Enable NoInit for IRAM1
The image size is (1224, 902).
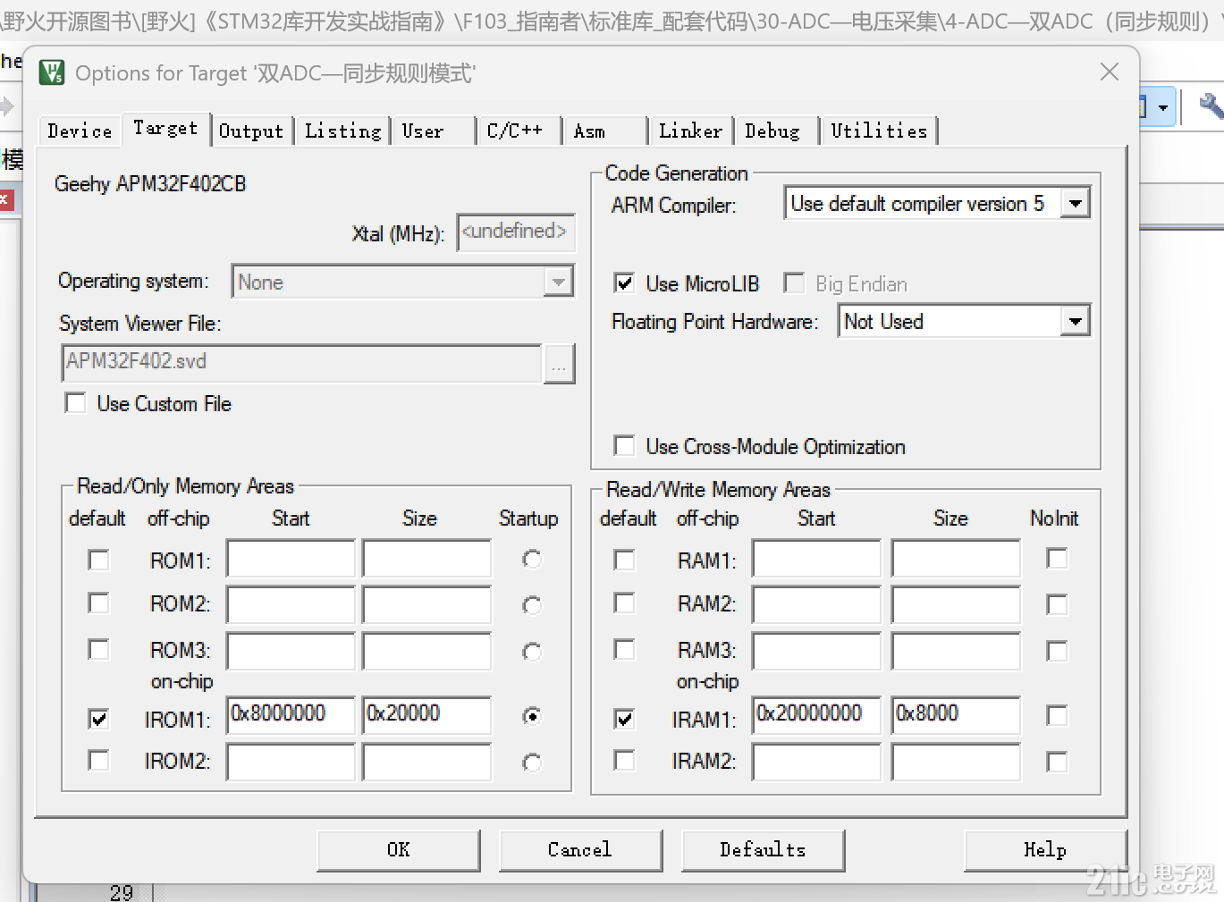[x=1057, y=715]
